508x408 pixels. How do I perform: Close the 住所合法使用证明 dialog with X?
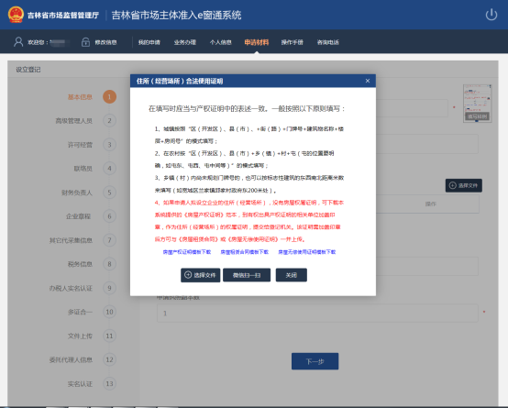pos(368,81)
